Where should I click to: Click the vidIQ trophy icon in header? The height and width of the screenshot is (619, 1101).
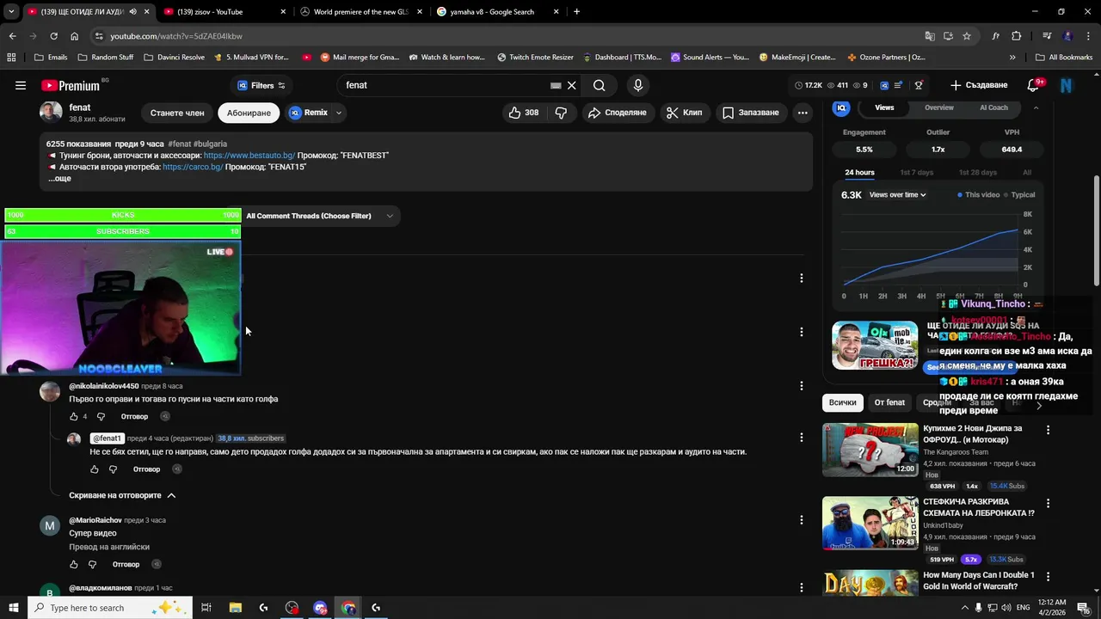click(919, 85)
